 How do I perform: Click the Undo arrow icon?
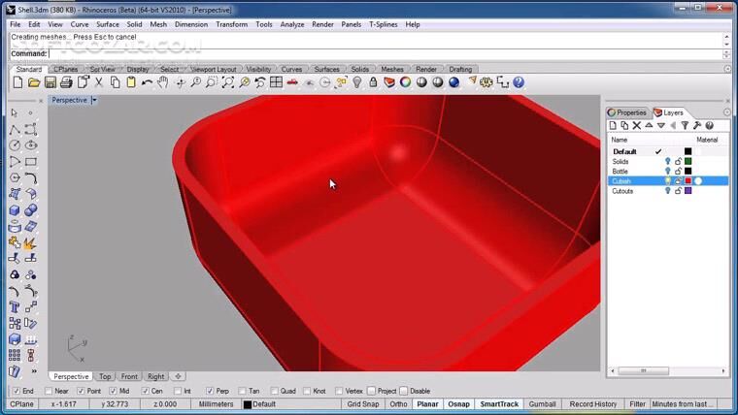click(147, 83)
